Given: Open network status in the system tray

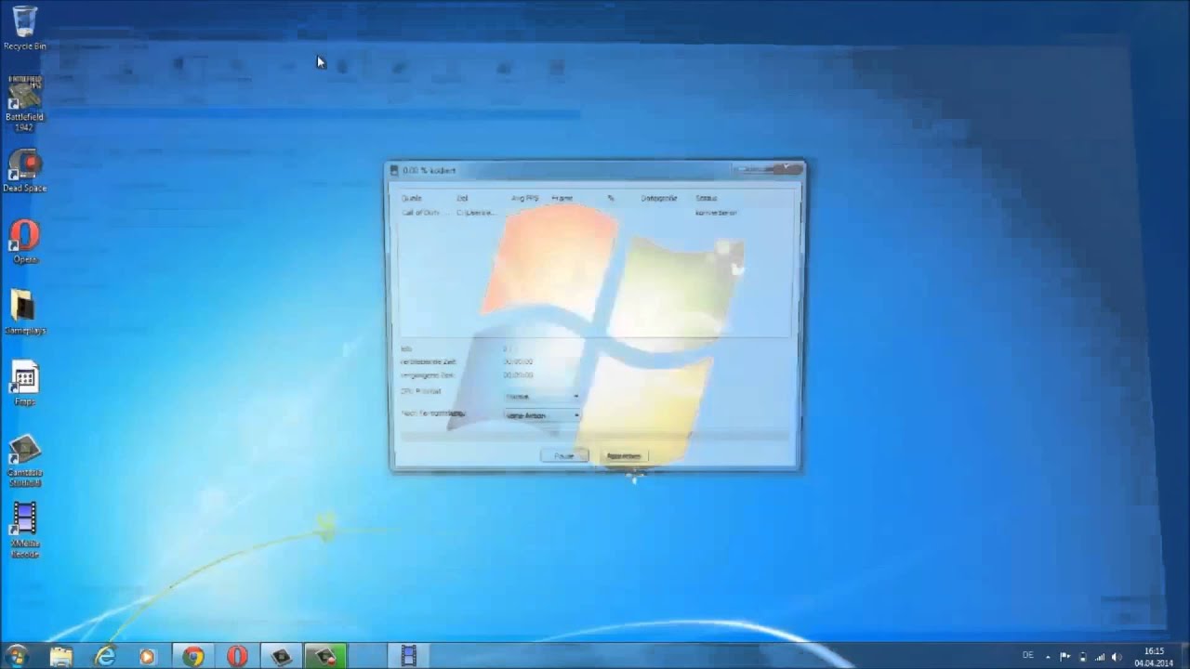Looking at the screenshot, I should pyautogui.click(x=1100, y=656).
